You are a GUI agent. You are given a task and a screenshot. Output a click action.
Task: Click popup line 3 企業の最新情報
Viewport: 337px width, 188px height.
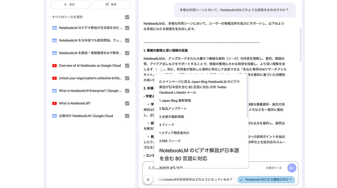[171, 117]
